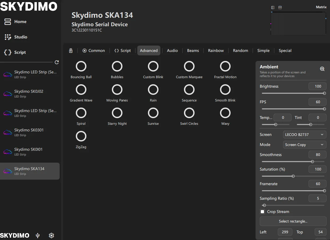330x240 pixels.
Task: Pick the Fractal Motion effect
Action: [x=225, y=66]
